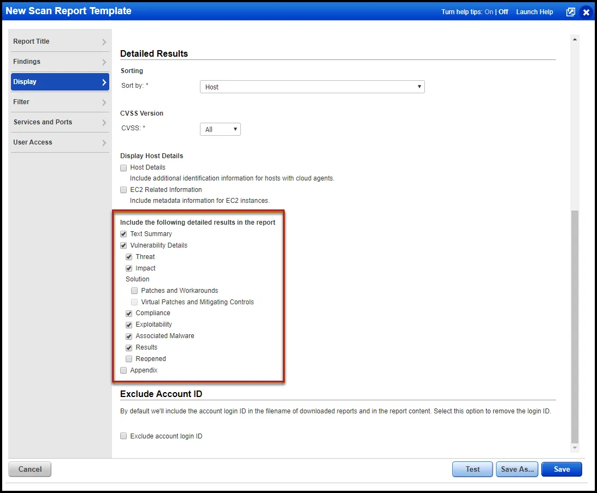Turn help tips On
This screenshot has width=597, height=493.
tap(488, 12)
